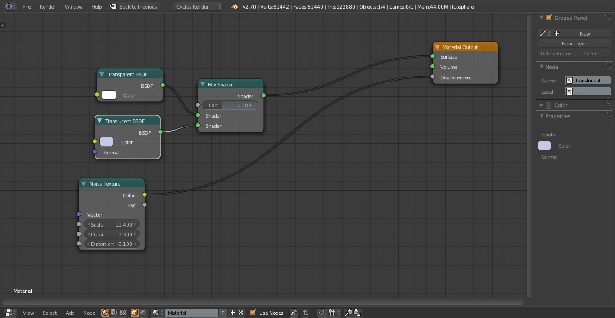
Task: Edit the node Label field
Action: click(x=588, y=91)
